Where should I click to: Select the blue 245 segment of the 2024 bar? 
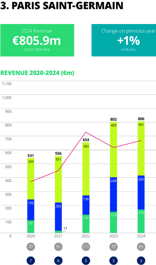click(x=141, y=192)
